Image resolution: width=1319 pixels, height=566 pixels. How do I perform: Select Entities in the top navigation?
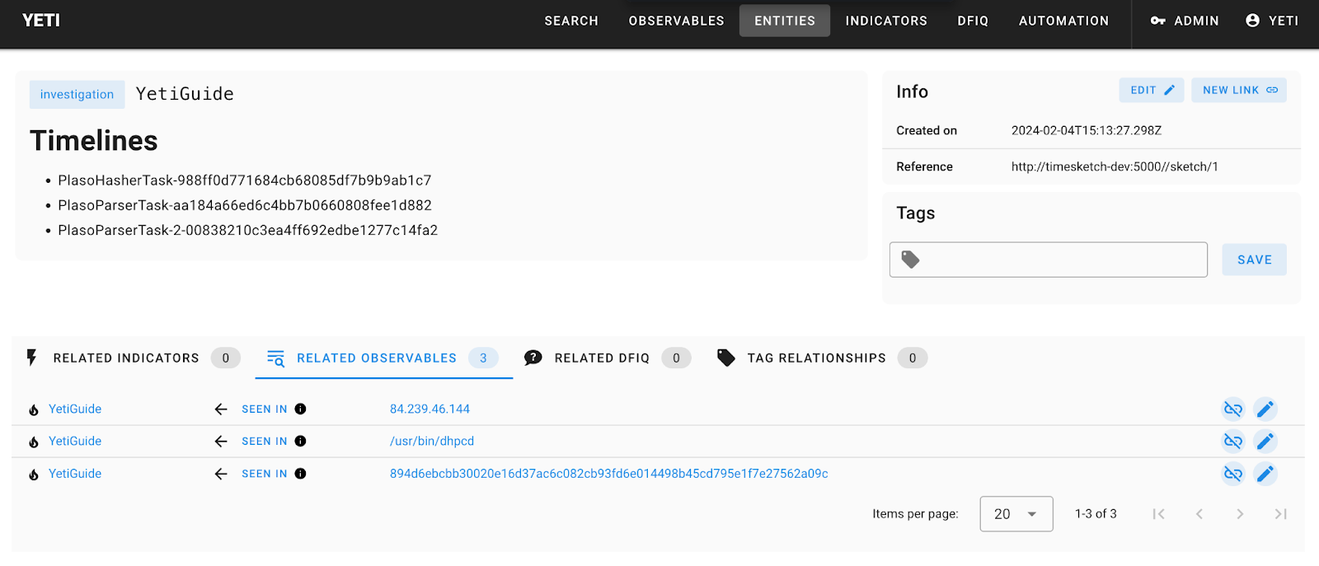pyautogui.click(x=785, y=21)
